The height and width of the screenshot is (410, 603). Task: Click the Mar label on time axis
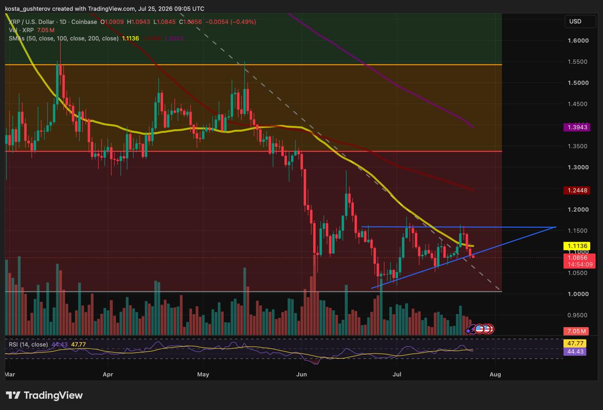click(x=9, y=375)
